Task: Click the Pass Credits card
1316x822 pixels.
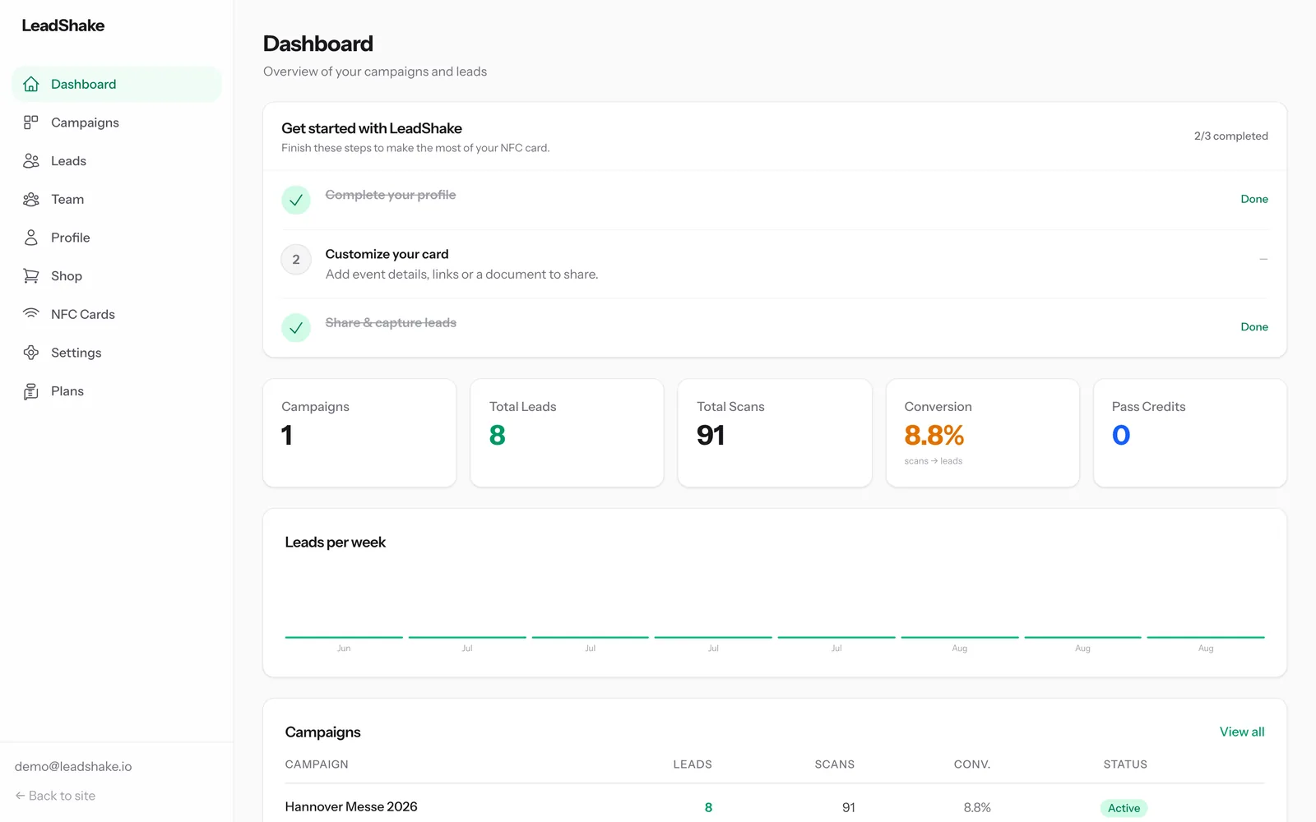Action: (x=1190, y=433)
